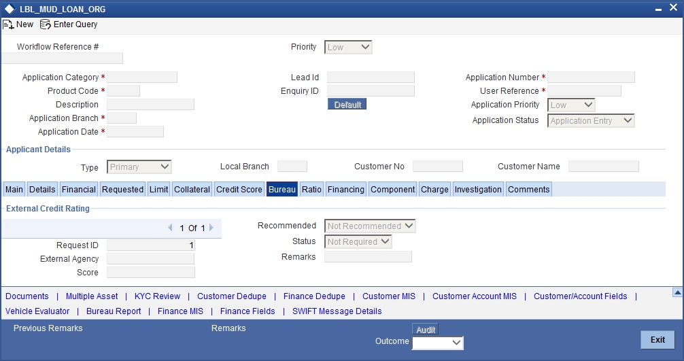Click the New record icon

8,24
